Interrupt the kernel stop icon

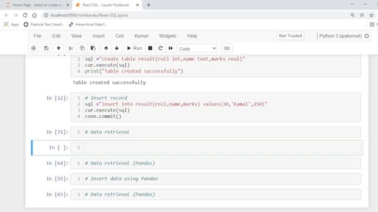click(x=150, y=48)
